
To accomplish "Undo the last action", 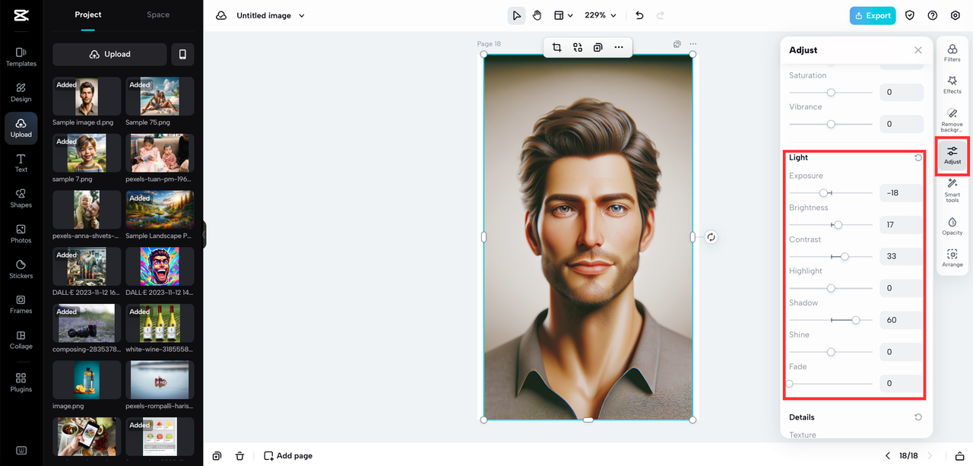I will pyautogui.click(x=639, y=15).
